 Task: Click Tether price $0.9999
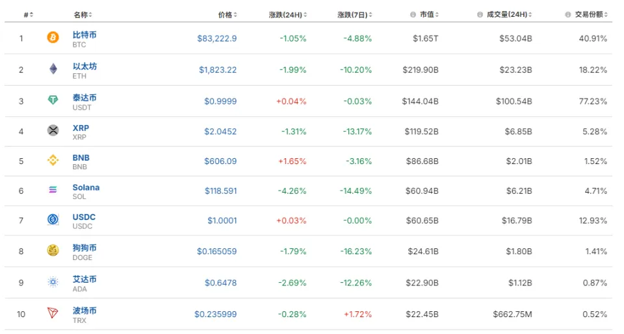(x=220, y=101)
